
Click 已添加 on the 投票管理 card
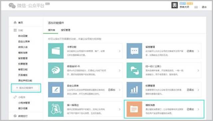tap(190, 90)
